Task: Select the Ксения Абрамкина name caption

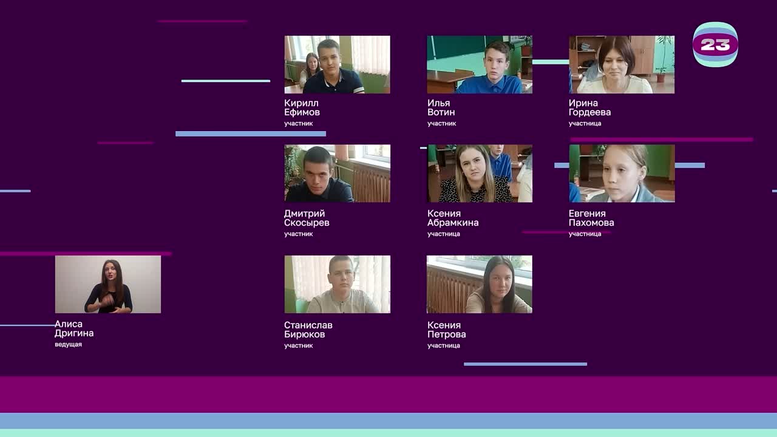Action: pos(453,218)
